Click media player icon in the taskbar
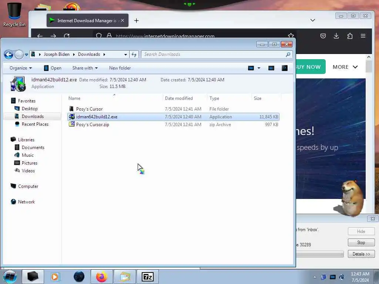 tap(55, 277)
